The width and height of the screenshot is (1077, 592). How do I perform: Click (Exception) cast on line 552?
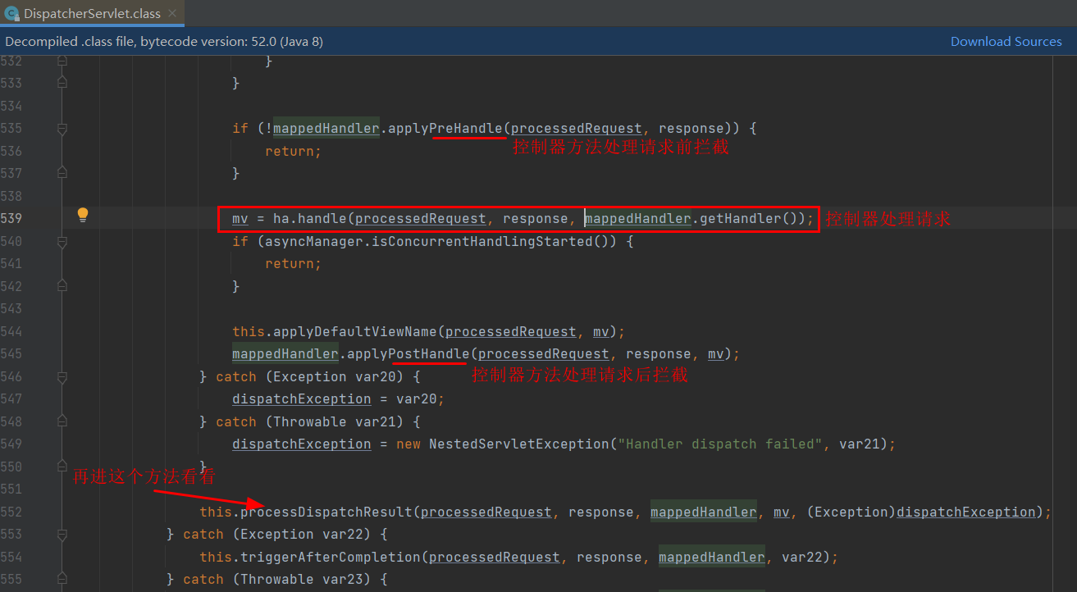pyautogui.click(x=851, y=512)
